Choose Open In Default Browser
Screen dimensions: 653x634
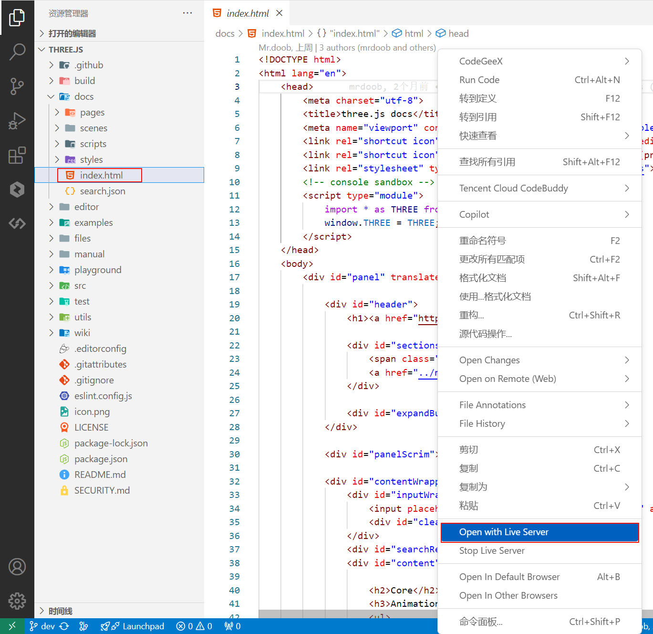(x=539, y=577)
